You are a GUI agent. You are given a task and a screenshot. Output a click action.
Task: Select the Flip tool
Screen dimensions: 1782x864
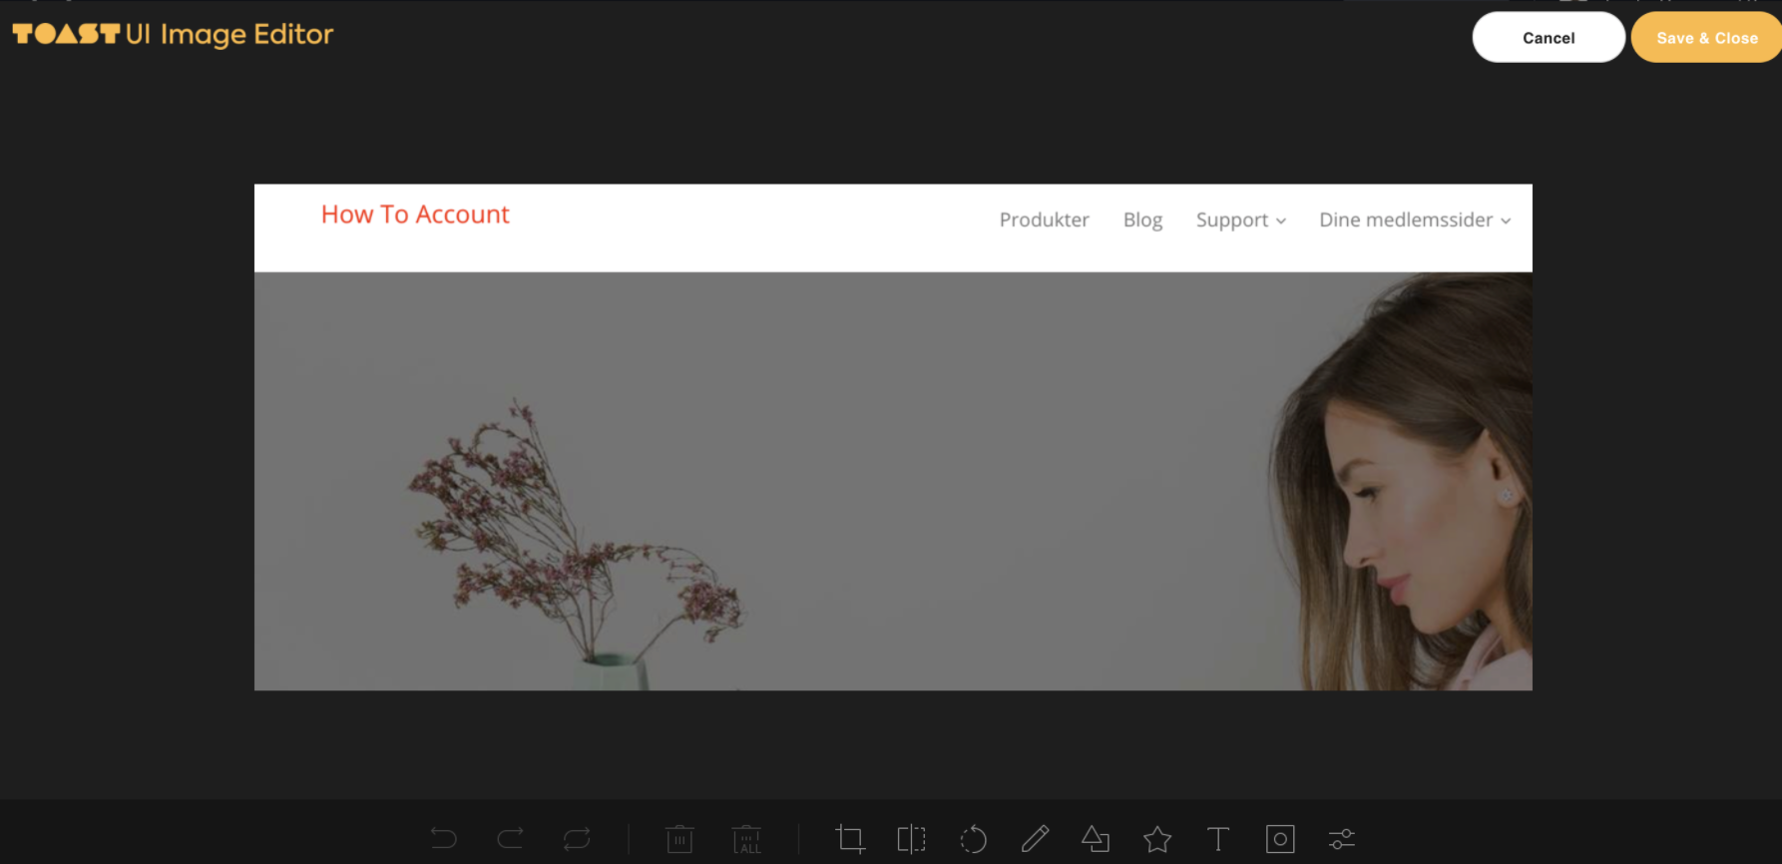911,838
